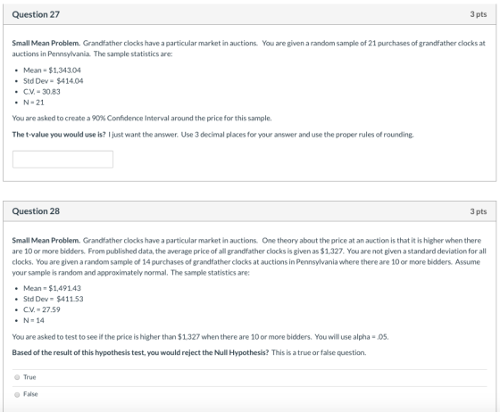This screenshot has height=412, width=500.
Task: Click the Std Dev = $411.53 bullet
Action: pyautogui.click(x=54, y=299)
